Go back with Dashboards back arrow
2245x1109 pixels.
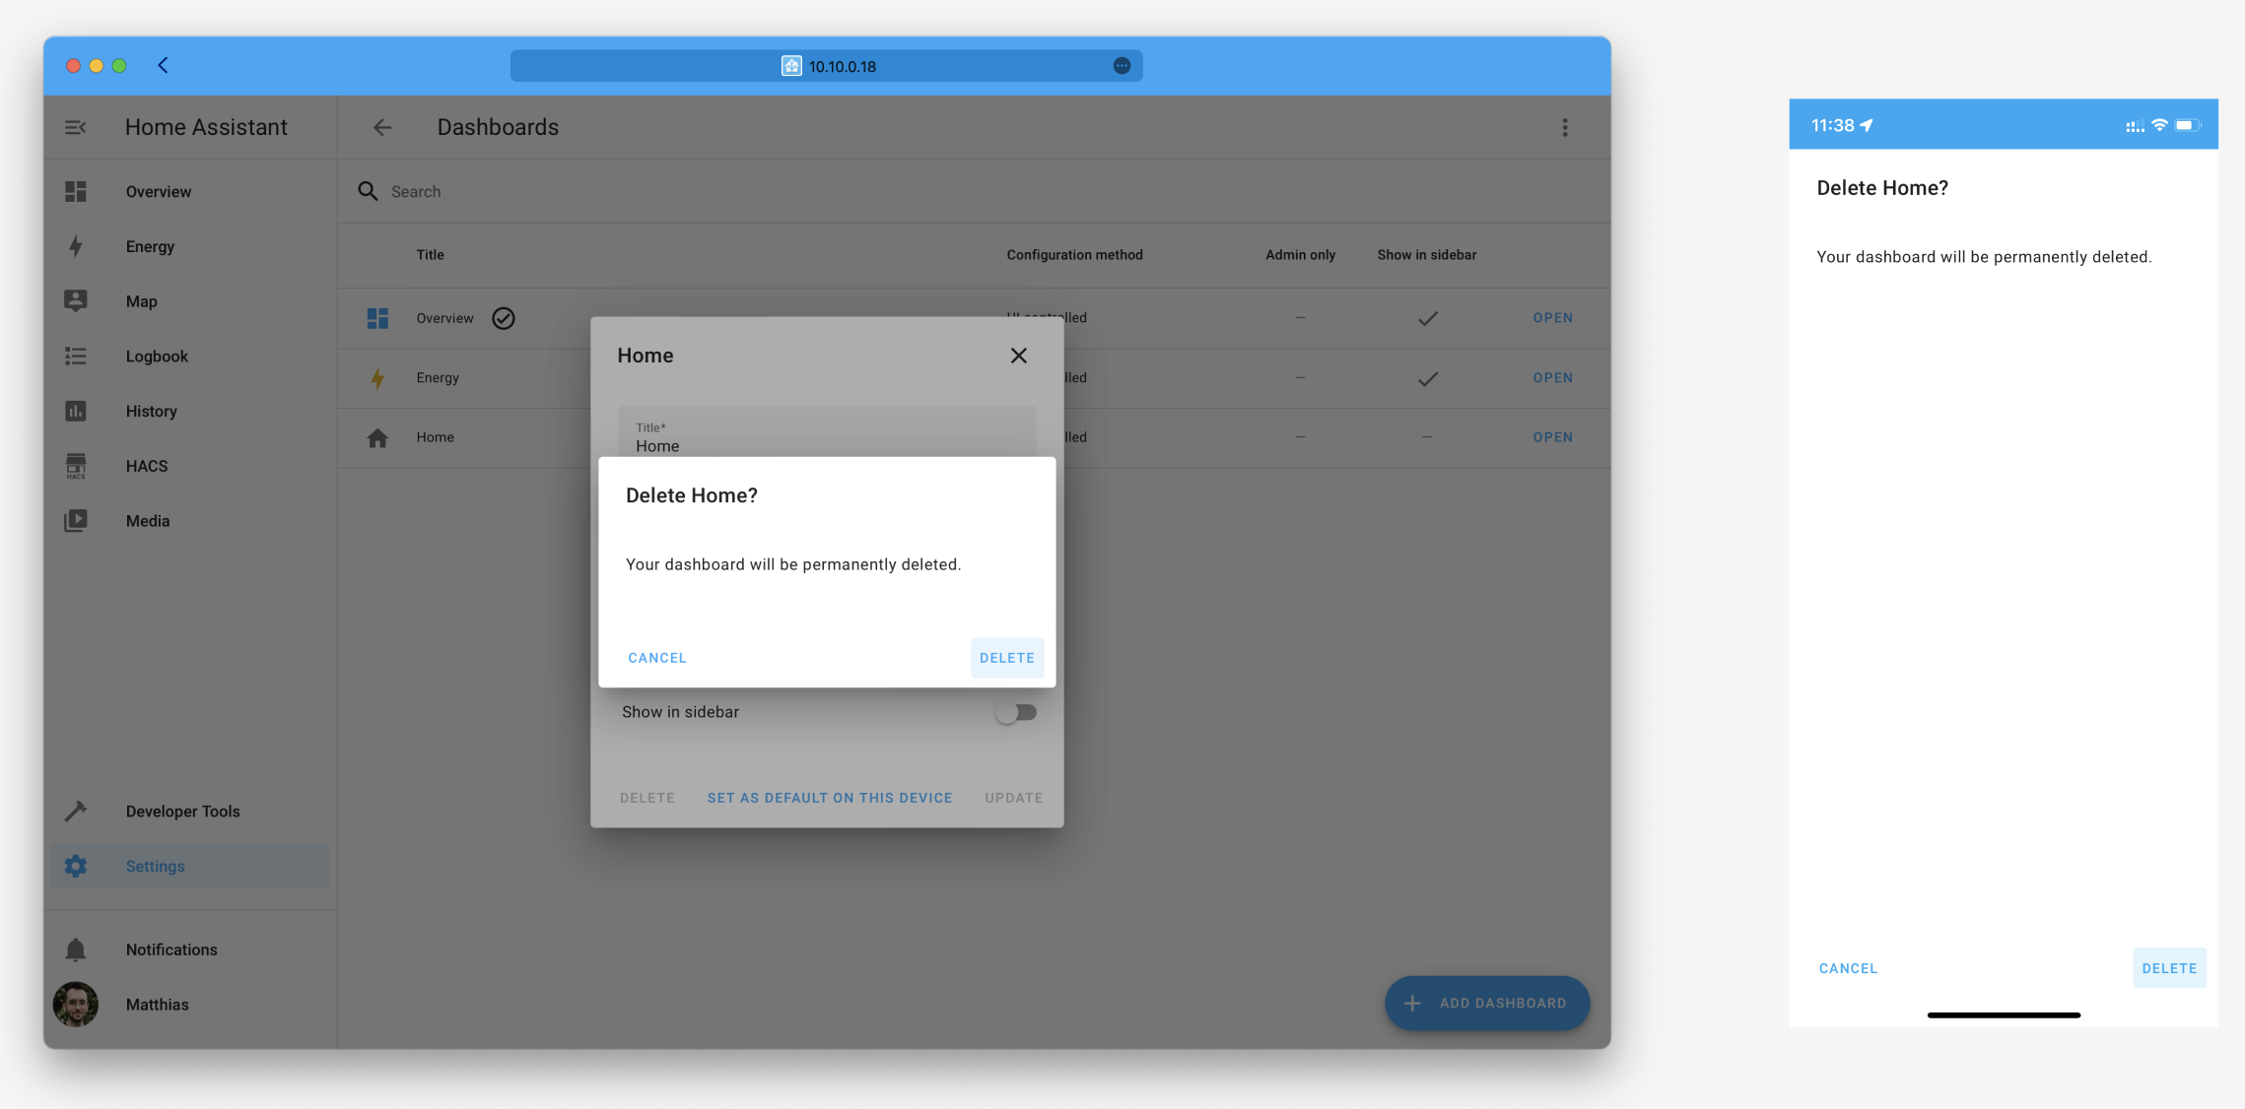pos(382,127)
